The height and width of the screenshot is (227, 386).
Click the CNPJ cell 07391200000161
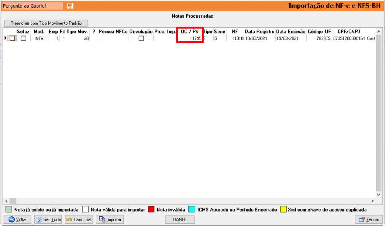[x=349, y=38]
